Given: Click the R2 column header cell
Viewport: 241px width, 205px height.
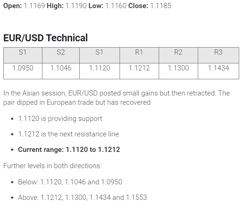Looking at the screenshot, I should (178, 52).
